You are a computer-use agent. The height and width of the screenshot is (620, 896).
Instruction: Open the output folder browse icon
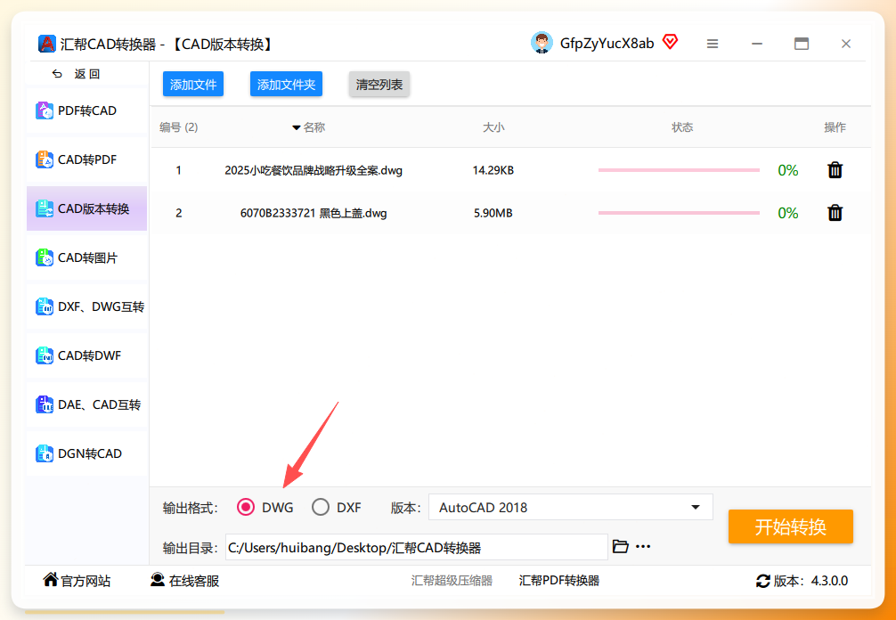(x=621, y=546)
